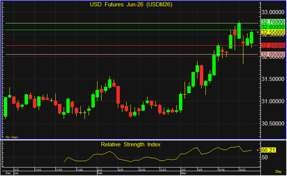Click the blue divider between chart and RSI
This screenshot has width=287, height=176.
click(x=130, y=140)
